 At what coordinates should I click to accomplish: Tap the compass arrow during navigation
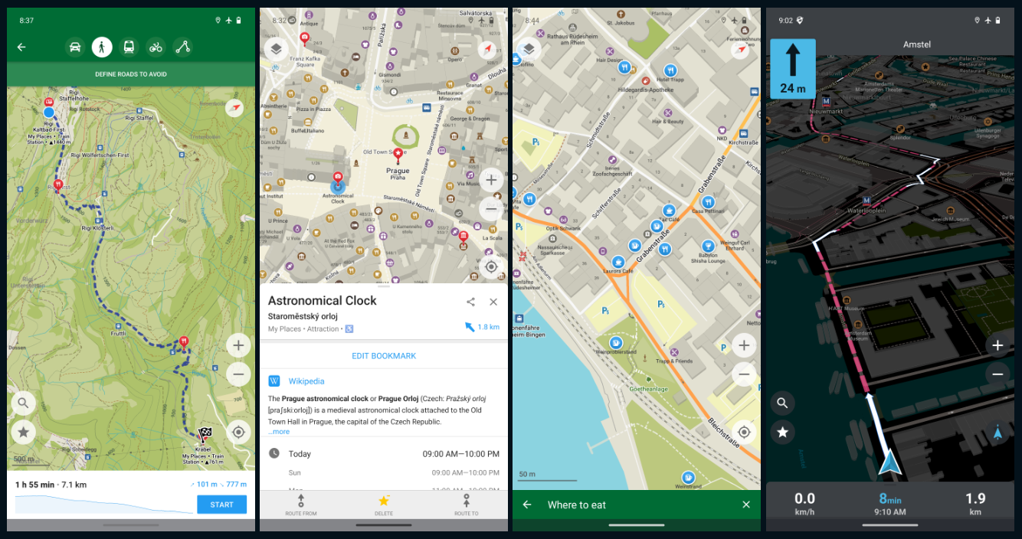click(x=998, y=432)
